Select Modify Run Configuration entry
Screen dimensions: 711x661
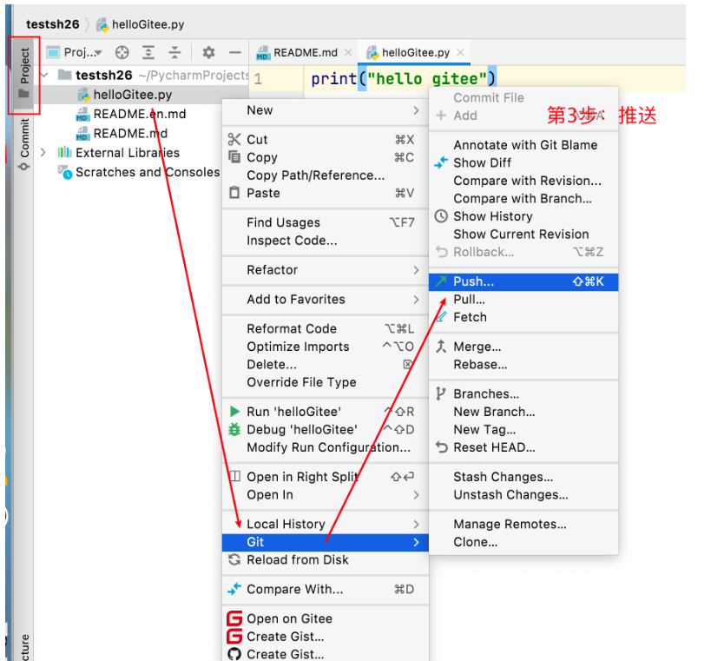click(x=326, y=447)
